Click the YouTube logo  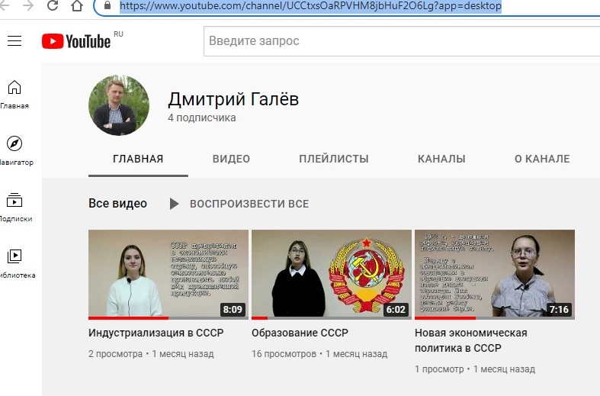coord(77,41)
